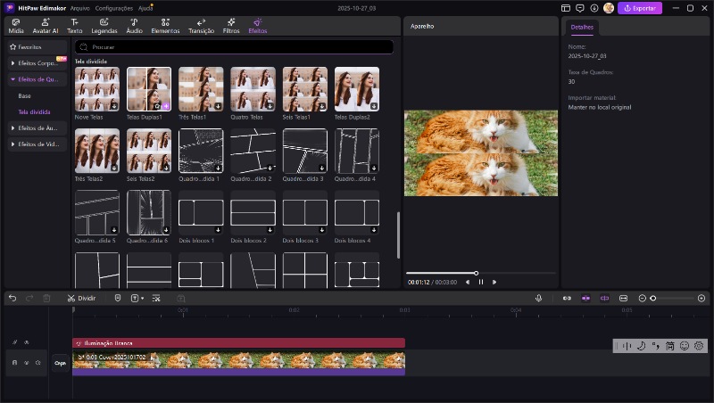Image resolution: width=714 pixels, height=403 pixels.
Task: Click the Exportar button
Action: tap(641, 8)
